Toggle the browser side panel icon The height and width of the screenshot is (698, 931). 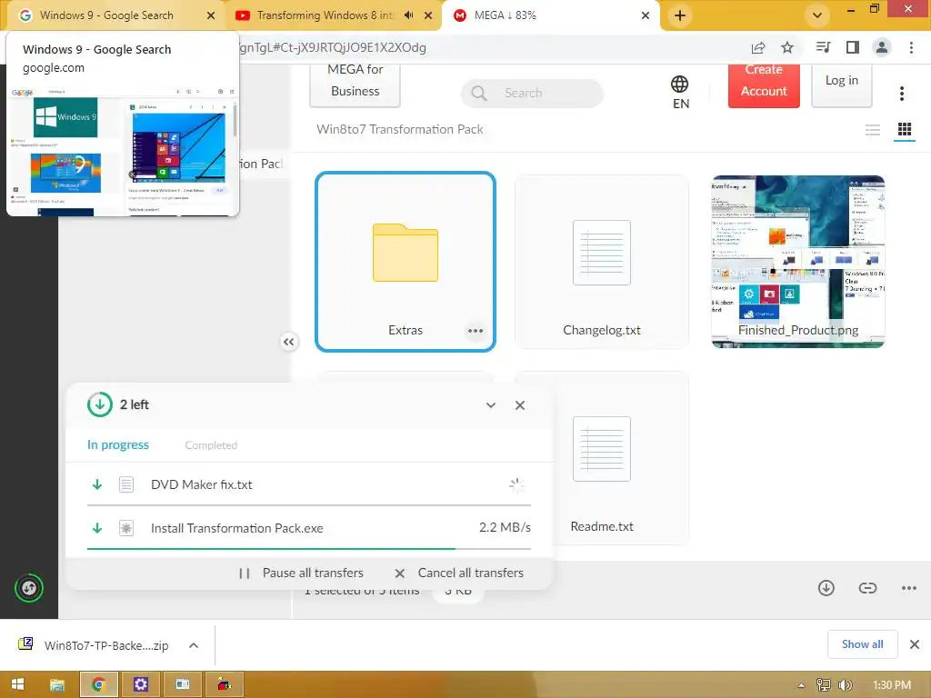(x=853, y=47)
